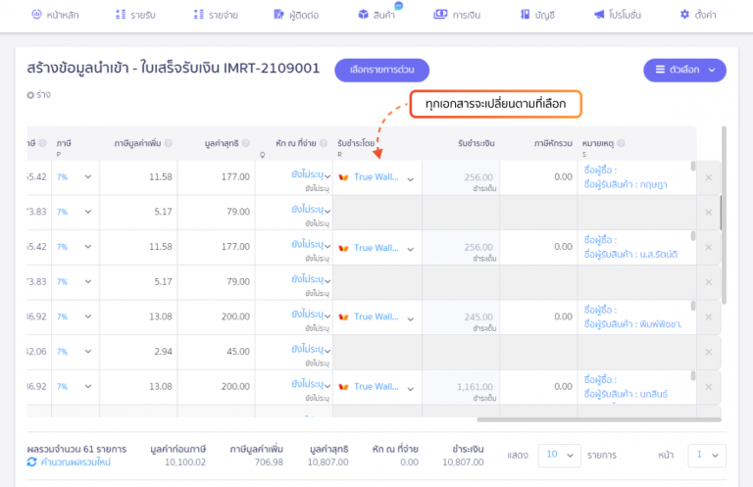Click the help icon next to มูลค่าสุทธิ header
The image size is (753, 487).
246,143
